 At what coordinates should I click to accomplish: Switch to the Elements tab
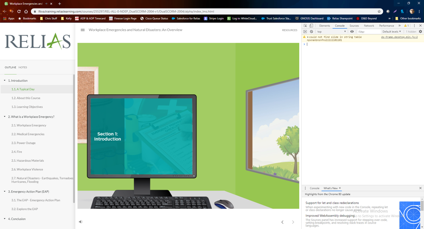coord(325,26)
